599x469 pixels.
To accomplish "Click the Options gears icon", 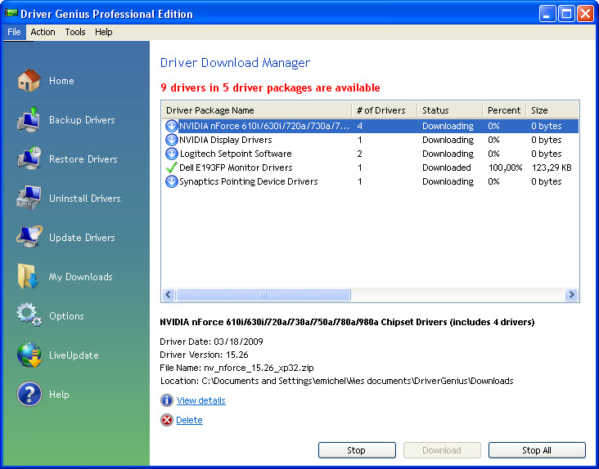I will 29,315.
